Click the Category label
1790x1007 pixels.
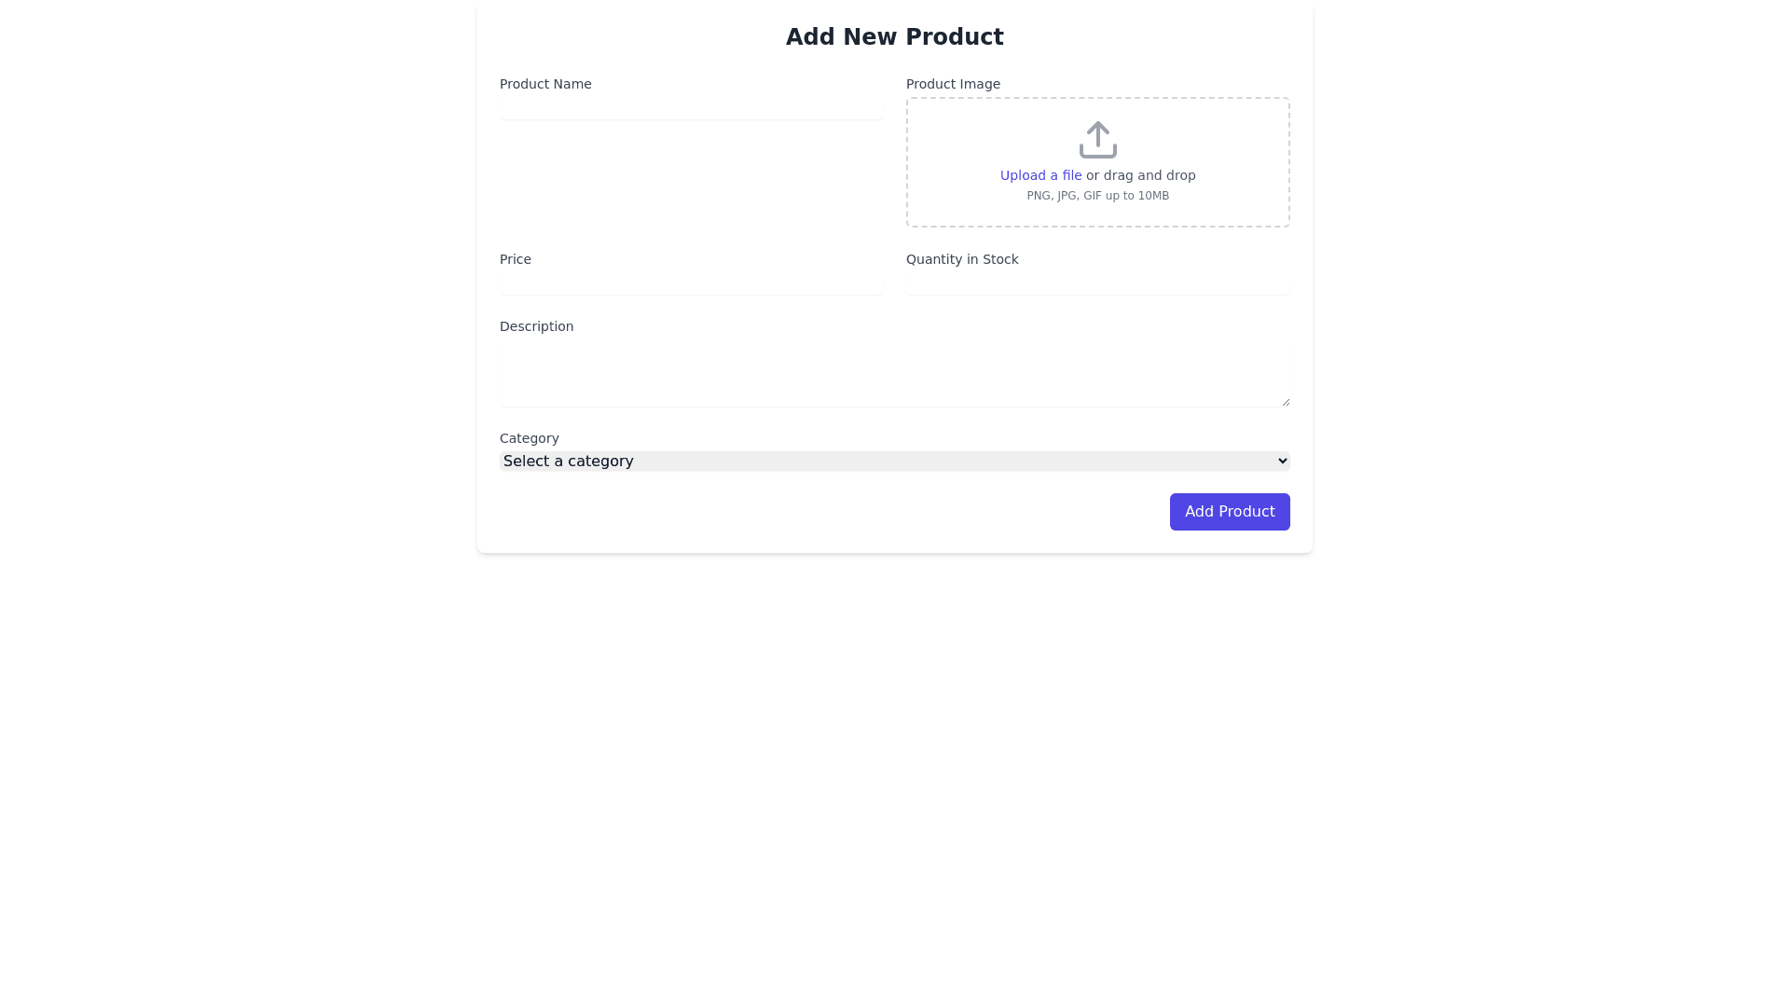(529, 438)
